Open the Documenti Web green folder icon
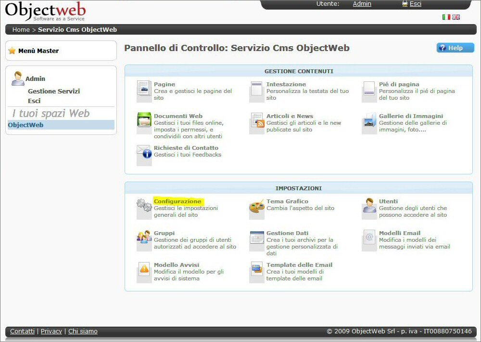 click(x=144, y=121)
